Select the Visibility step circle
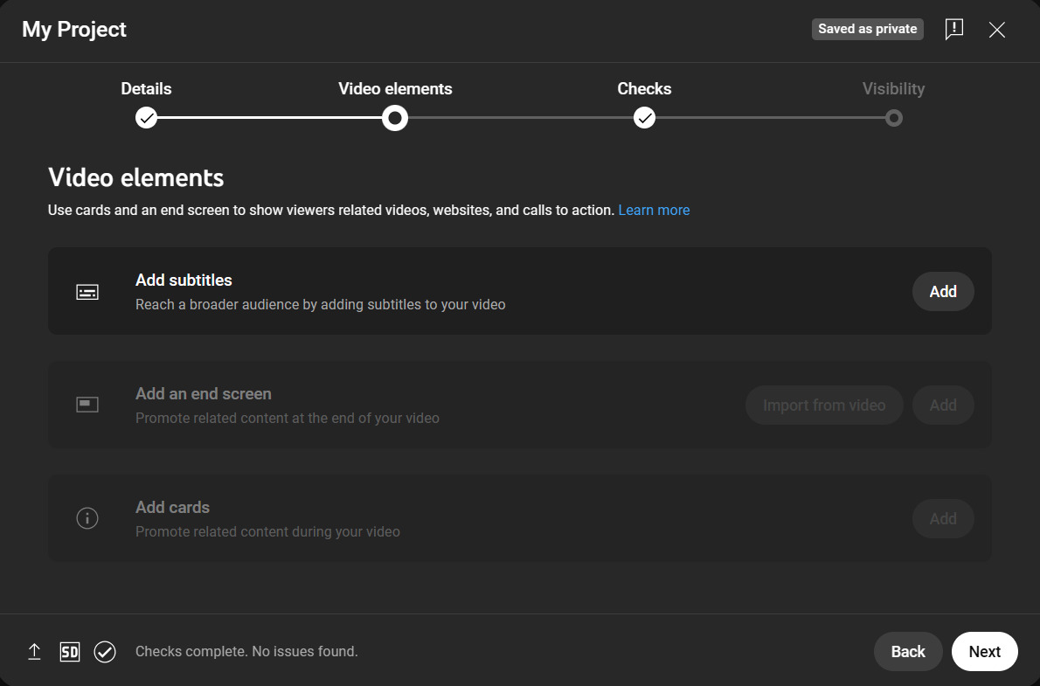The width and height of the screenshot is (1040, 686). [x=893, y=117]
